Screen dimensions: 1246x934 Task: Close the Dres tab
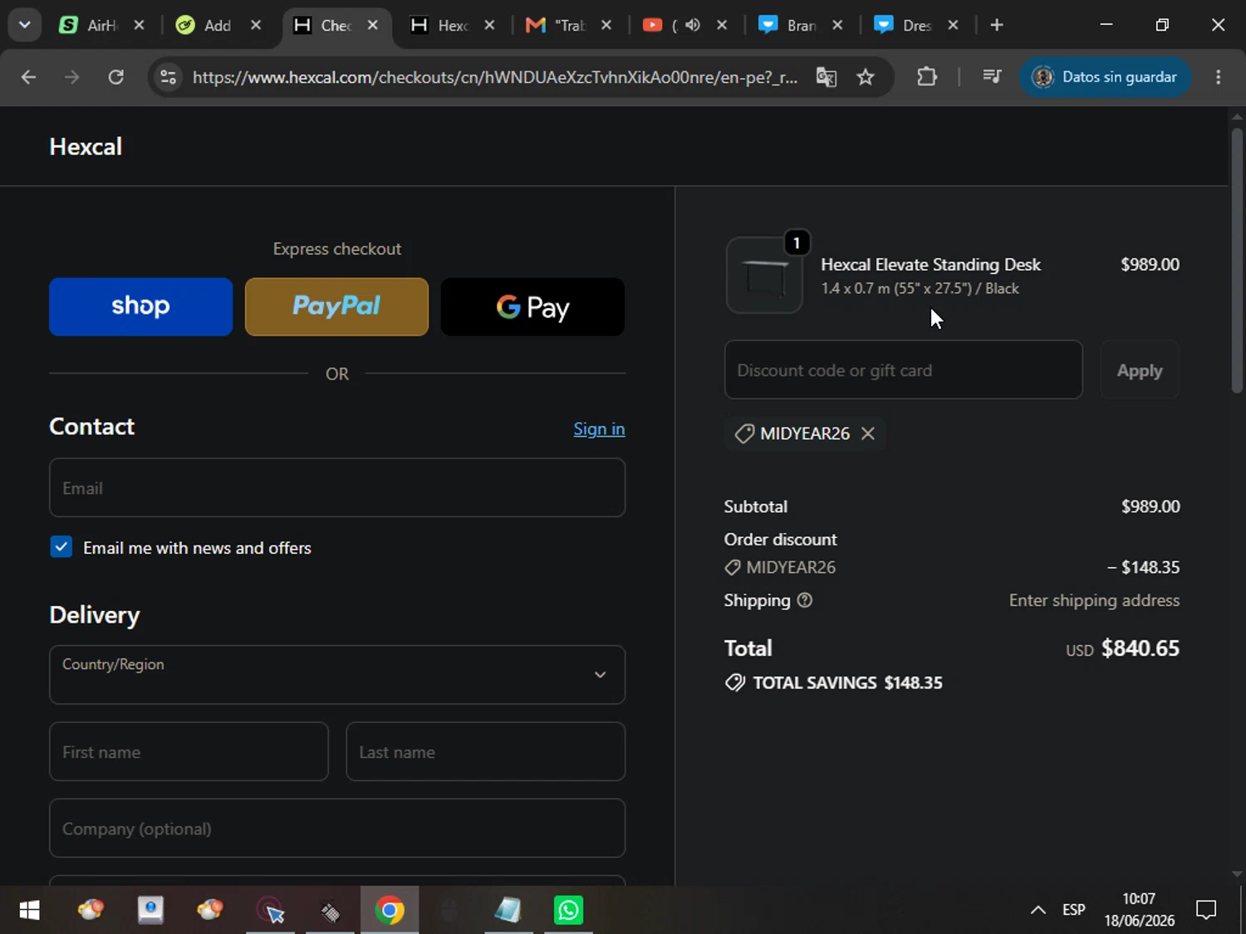[954, 25]
